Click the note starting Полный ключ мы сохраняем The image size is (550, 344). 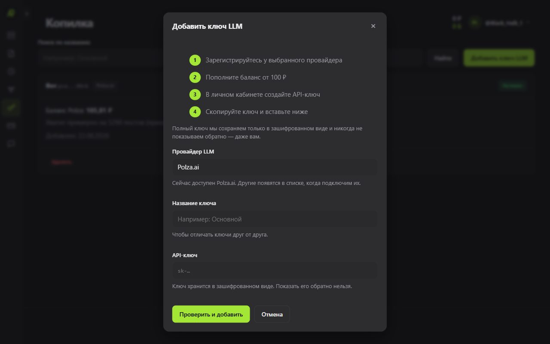(268, 132)
